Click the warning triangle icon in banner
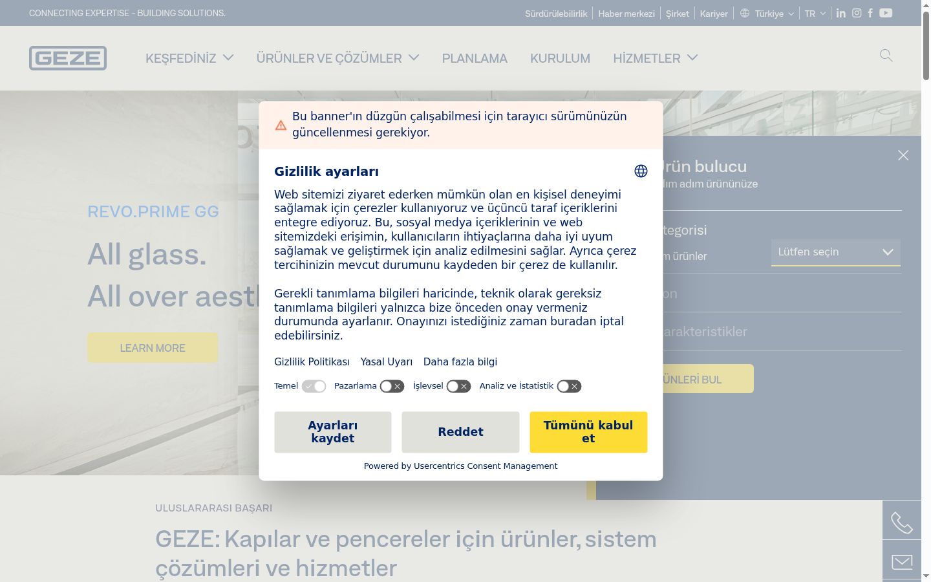931x582 pixels. click(x=281, y=125)
